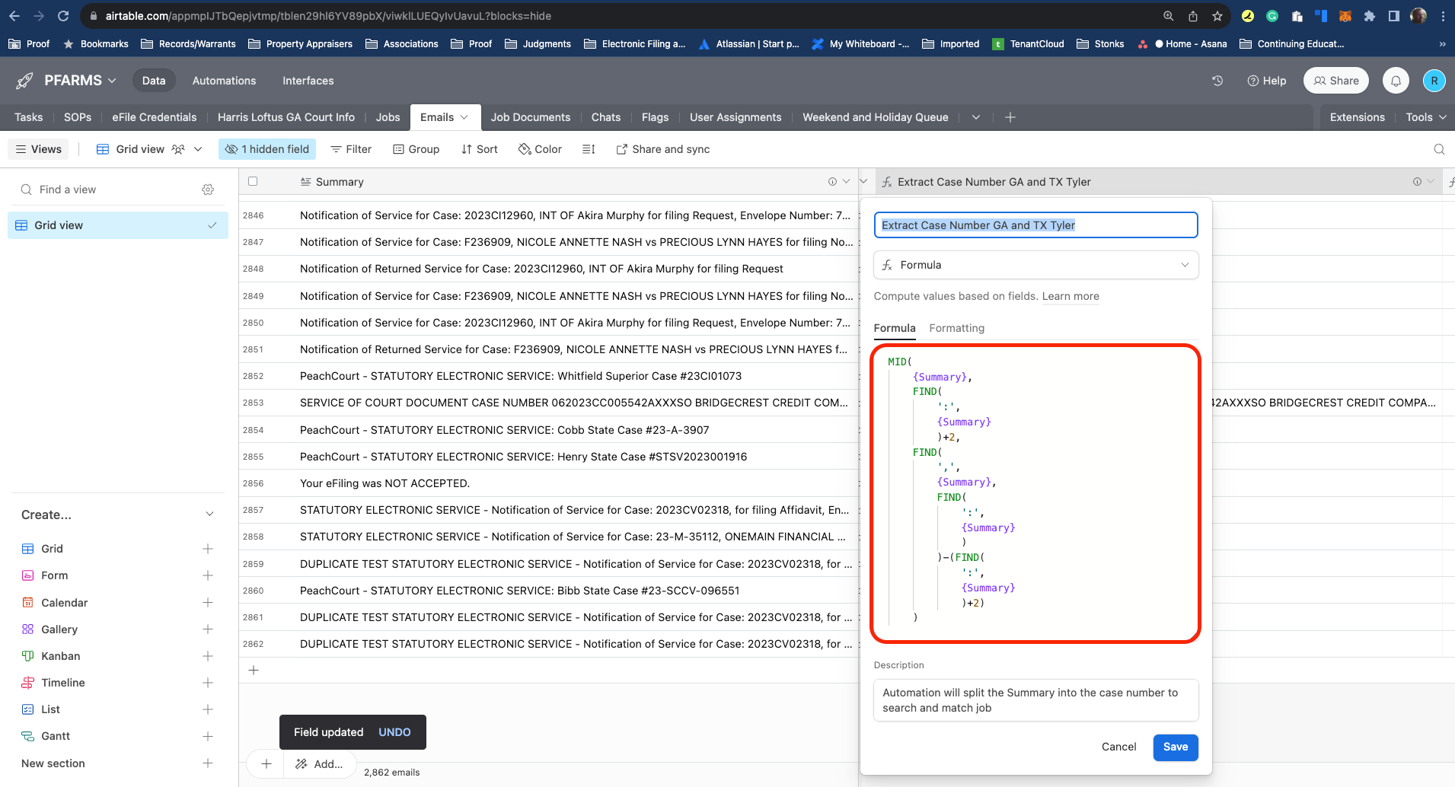
Task: Cancel field editing
Action: pyautogui.click(x=1118, y=747)
